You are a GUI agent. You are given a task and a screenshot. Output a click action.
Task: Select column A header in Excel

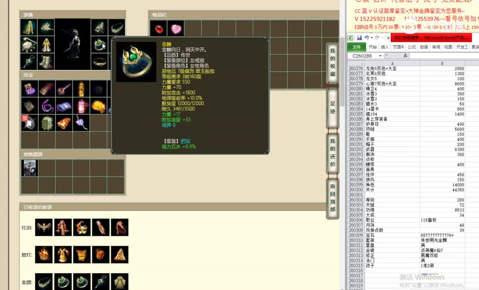tap(392, 64)
